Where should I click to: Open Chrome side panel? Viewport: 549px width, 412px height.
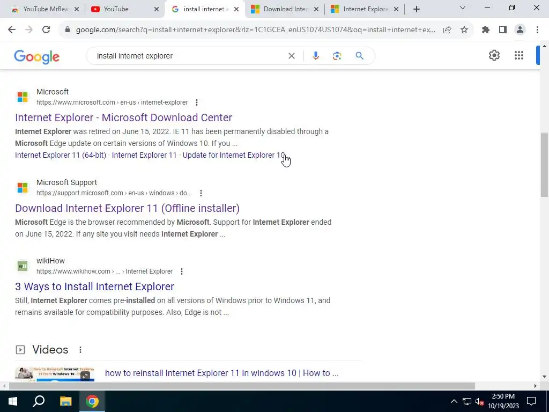pyautogui.click(x=503, y=30)
